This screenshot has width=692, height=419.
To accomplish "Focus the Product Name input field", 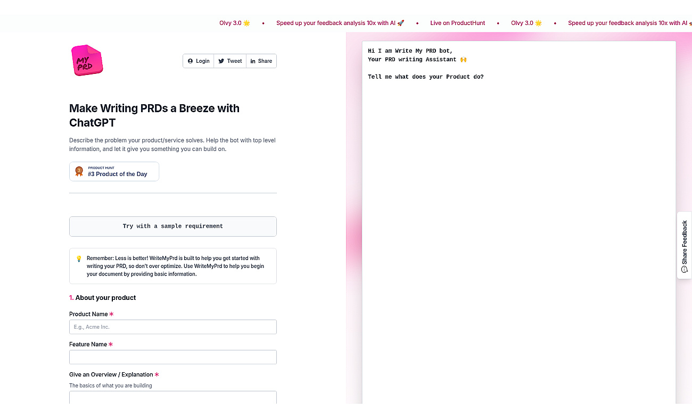I will 173,327.
